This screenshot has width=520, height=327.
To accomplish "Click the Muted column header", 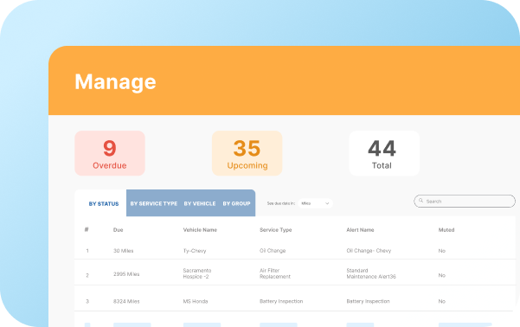I will tap(446, 230).
